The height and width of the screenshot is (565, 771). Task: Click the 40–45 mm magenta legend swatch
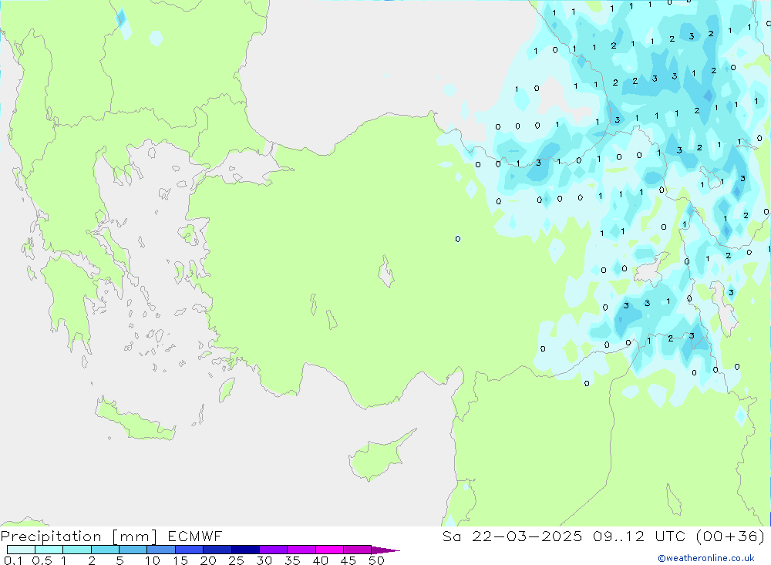[x=329, y=550]
